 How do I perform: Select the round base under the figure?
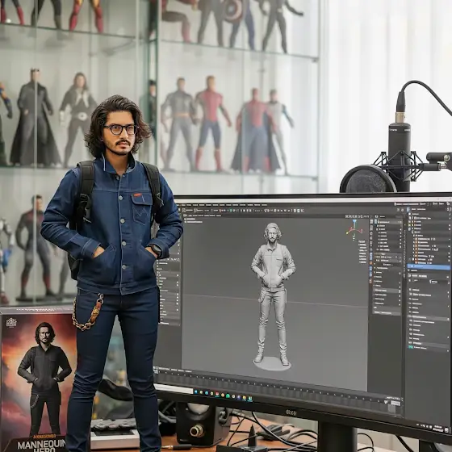coord(272,363)
